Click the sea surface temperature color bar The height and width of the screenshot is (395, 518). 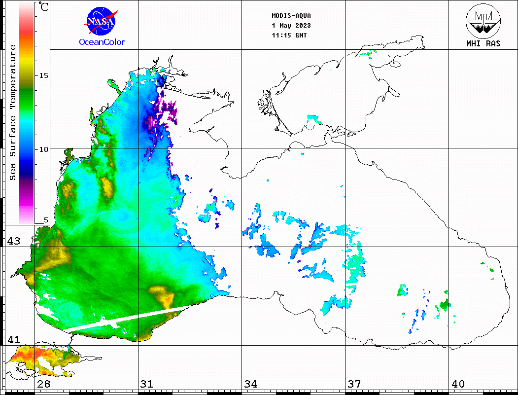(27, 113)
